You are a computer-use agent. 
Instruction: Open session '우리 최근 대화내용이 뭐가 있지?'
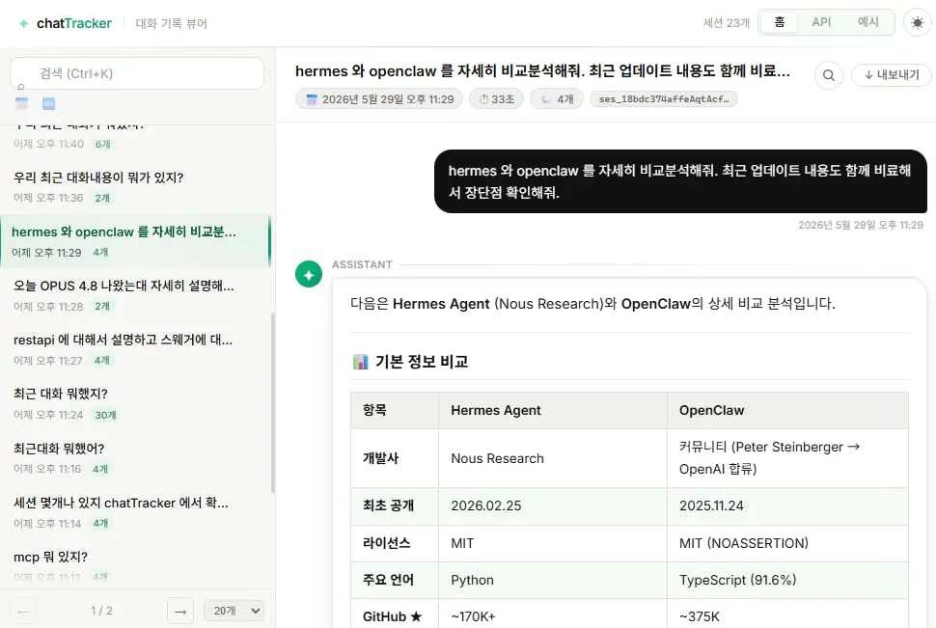click(135, 187)
